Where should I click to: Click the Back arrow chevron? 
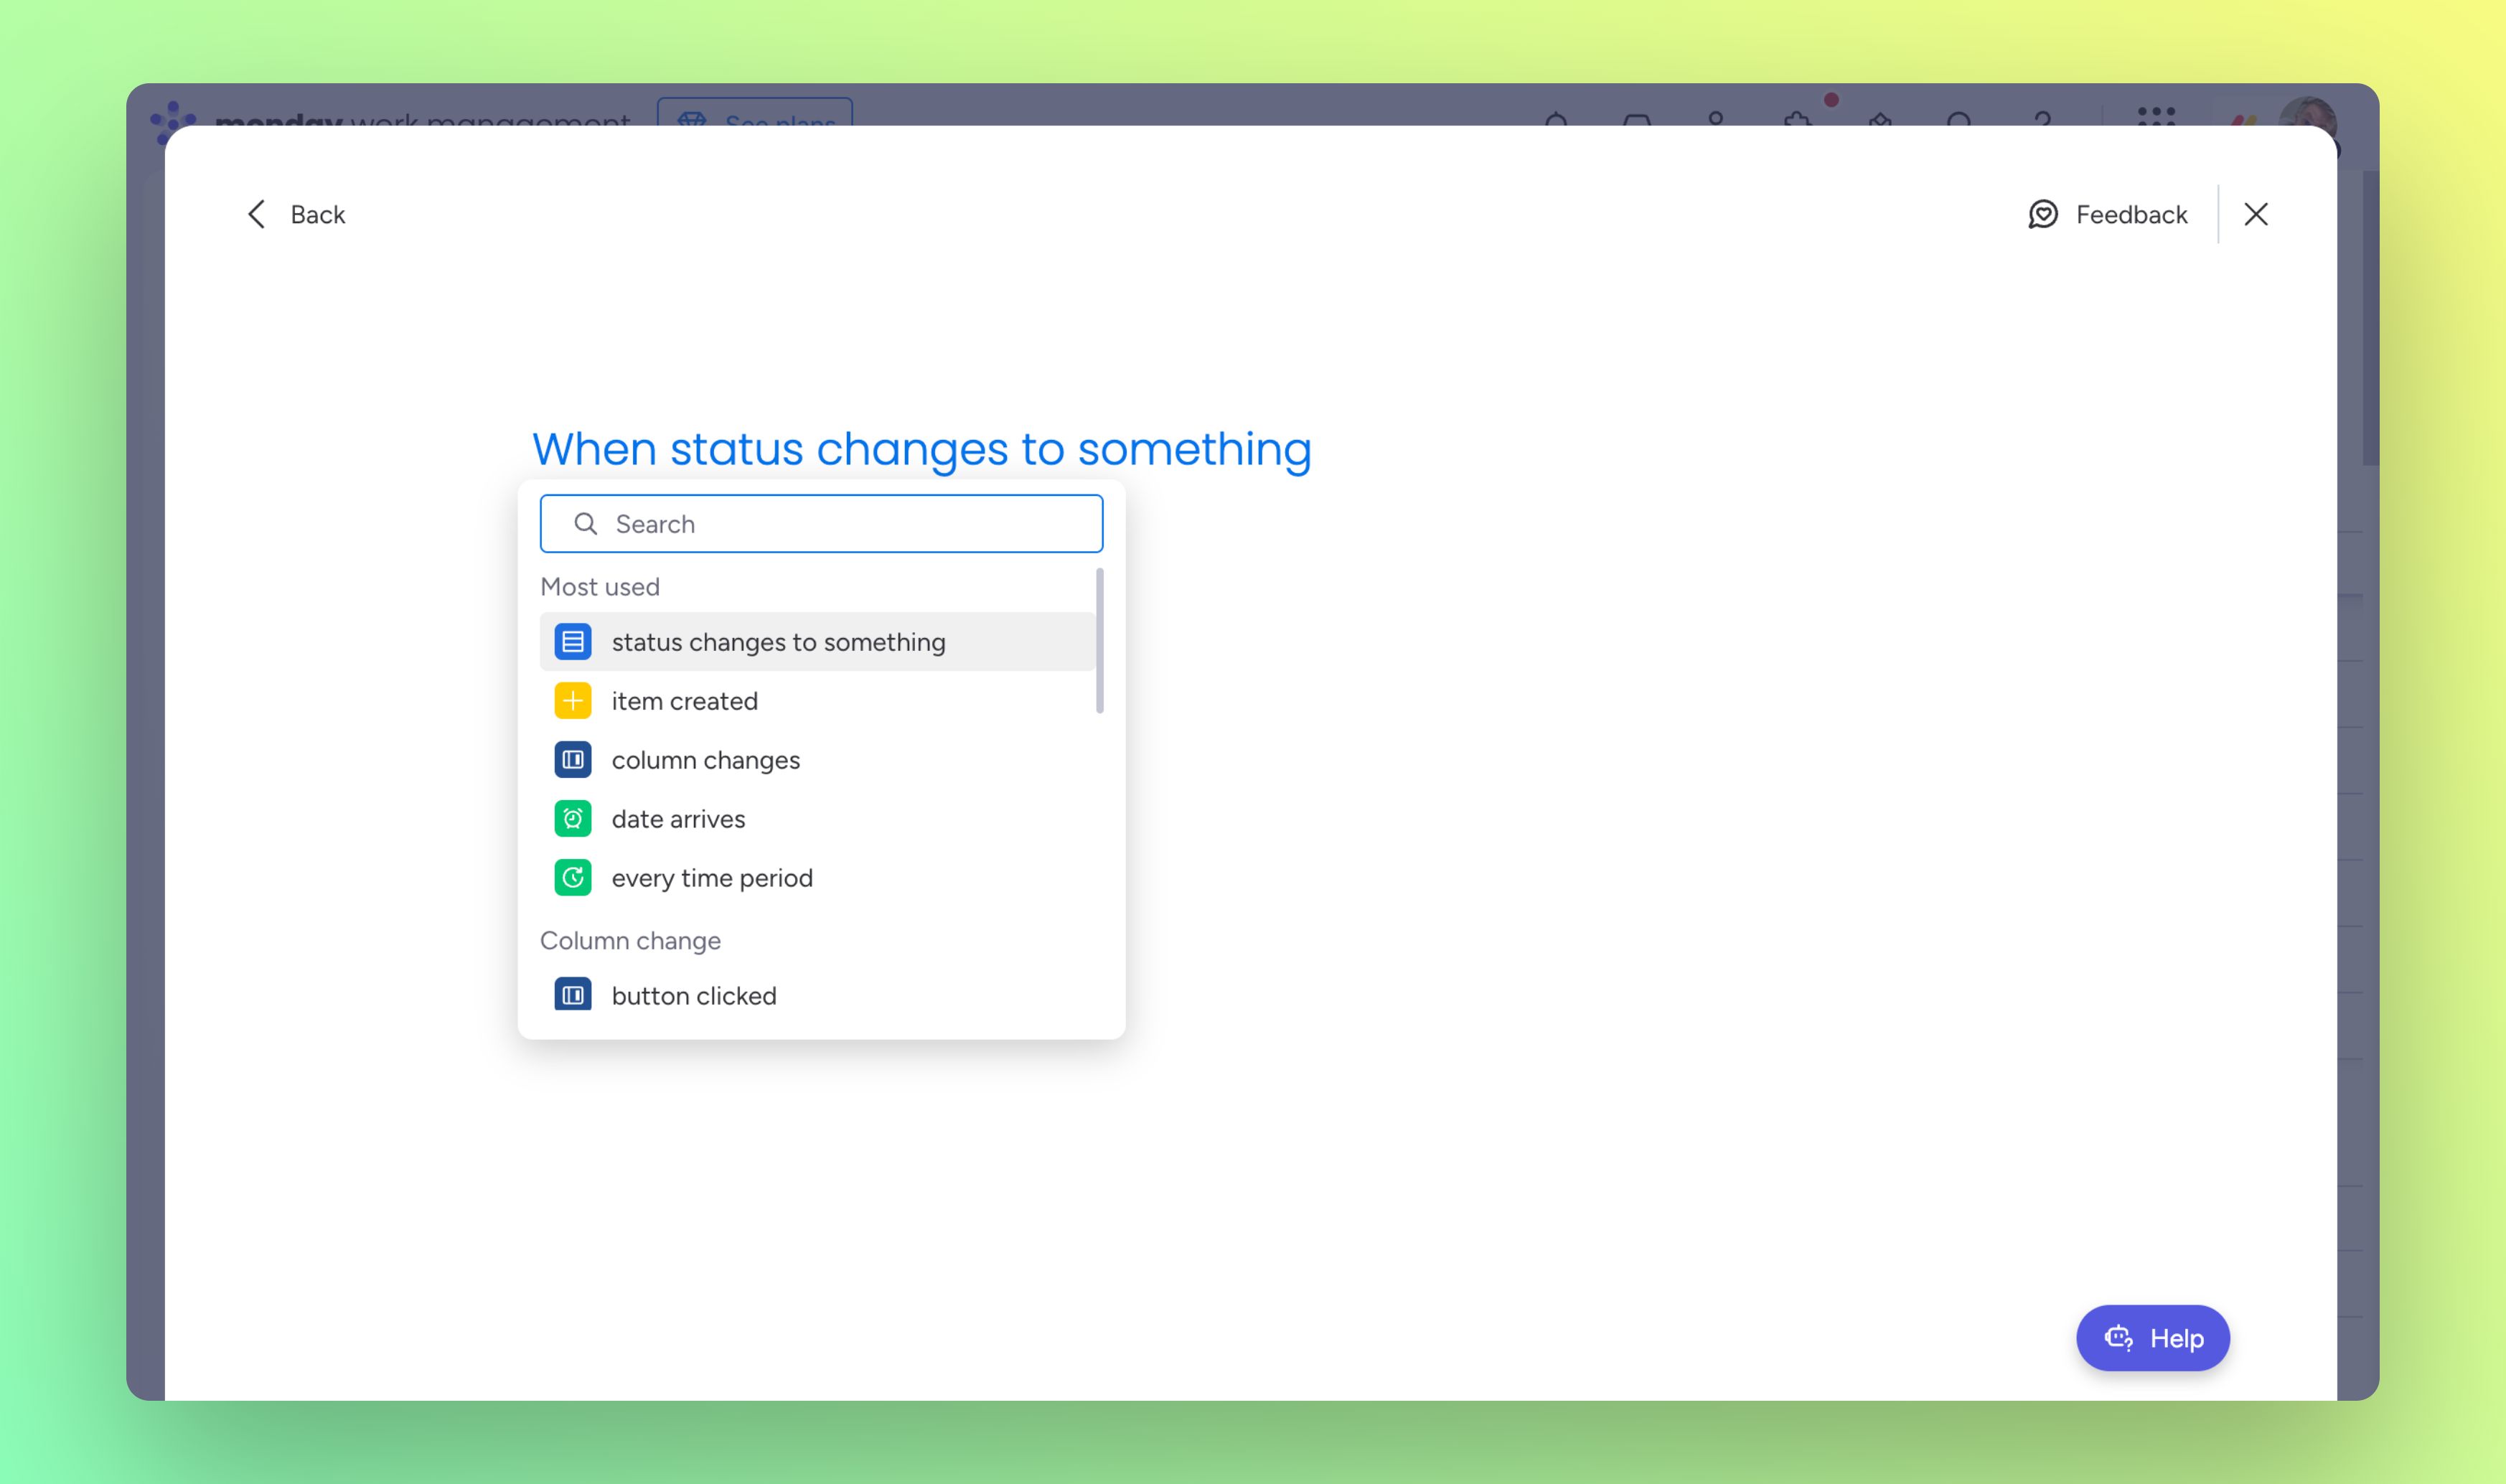[257, 214]
